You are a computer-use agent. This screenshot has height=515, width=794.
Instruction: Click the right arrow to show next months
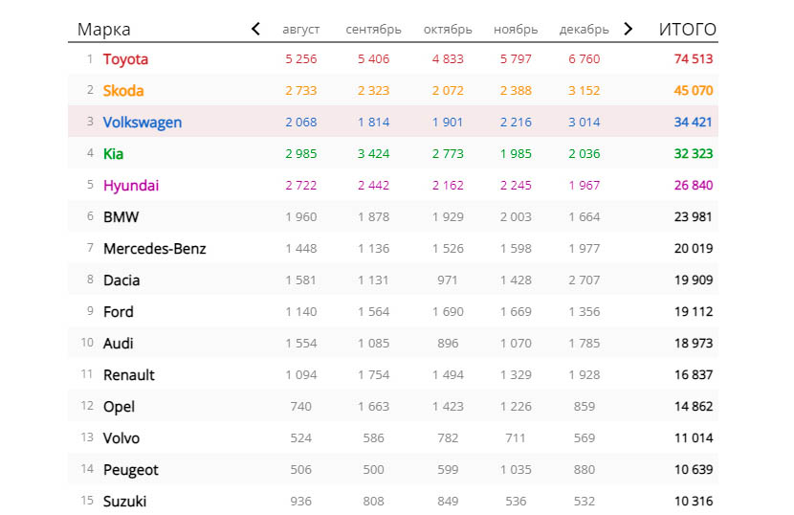[x=628, y=29]
